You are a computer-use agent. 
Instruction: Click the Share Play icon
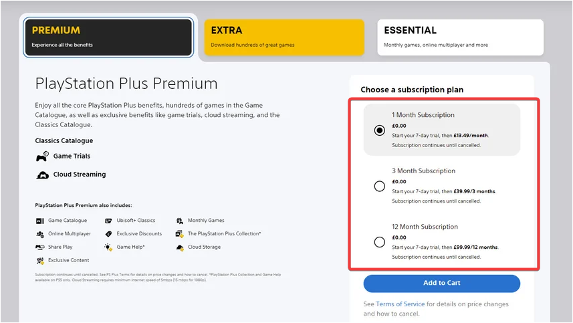coord(40,247)
